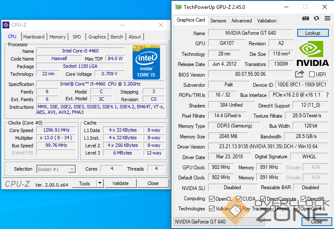Viewport: 334px width, 229px height.
Task: Switch to the Memory tab in CPU-Z
Action: [57, 37]
